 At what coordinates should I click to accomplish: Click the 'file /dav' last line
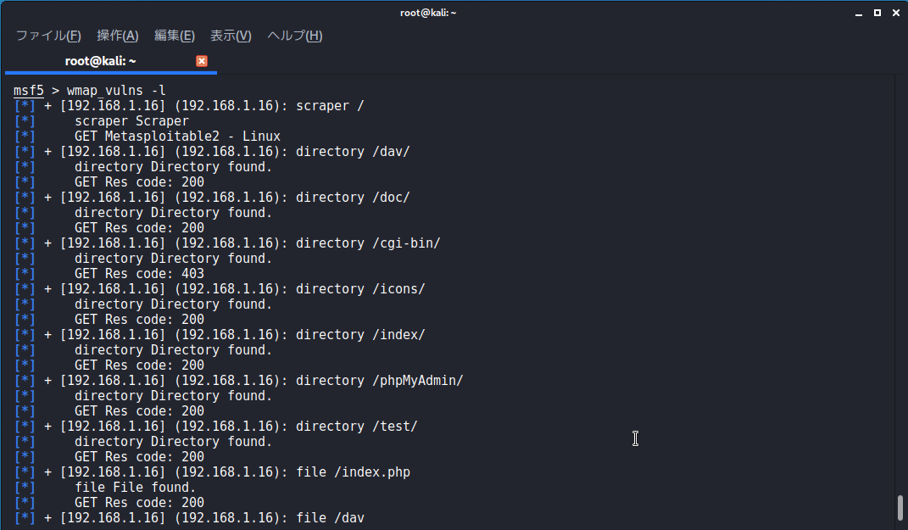pos(189,518)
